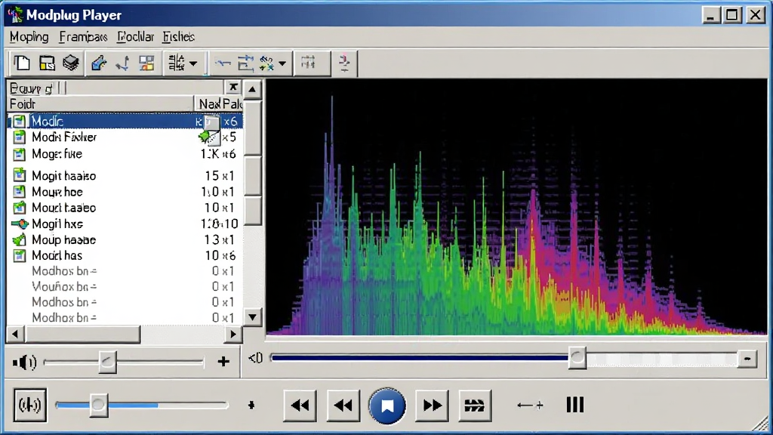Click the horizontal scrollbar thumb below the list
Viewport: 773px width, 435px height.
click(82, 335)
